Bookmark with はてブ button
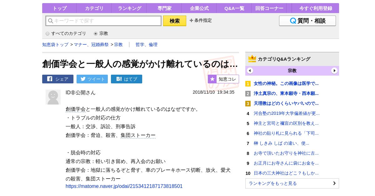 (127, 79)
